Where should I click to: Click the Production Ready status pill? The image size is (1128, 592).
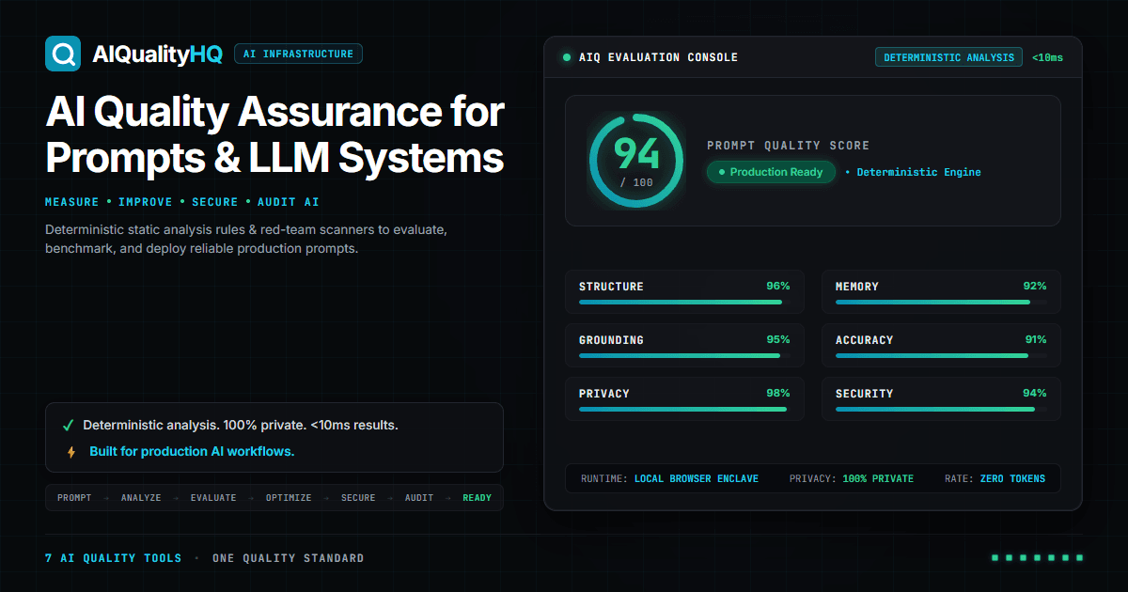tap(771, 172)
